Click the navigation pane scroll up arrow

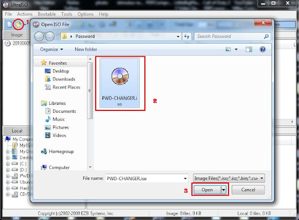(90, 59)
